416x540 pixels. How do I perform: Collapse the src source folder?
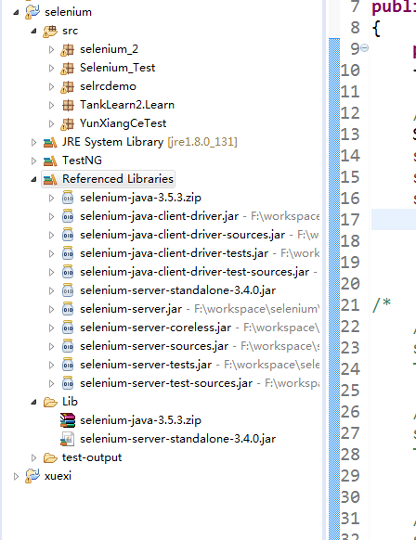pos(33,31)
